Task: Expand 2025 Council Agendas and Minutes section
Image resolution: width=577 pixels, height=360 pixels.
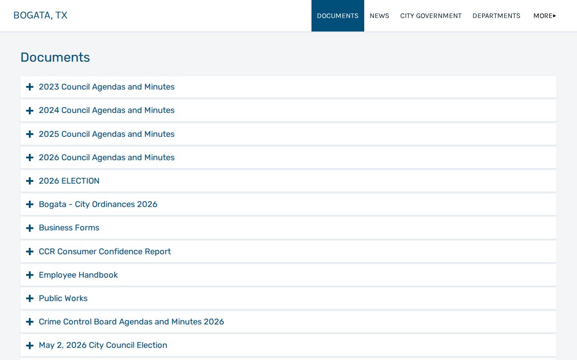Action: (x=288, y=134)
